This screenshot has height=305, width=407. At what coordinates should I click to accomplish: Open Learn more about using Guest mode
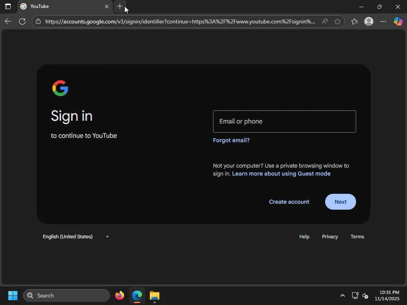281,174
